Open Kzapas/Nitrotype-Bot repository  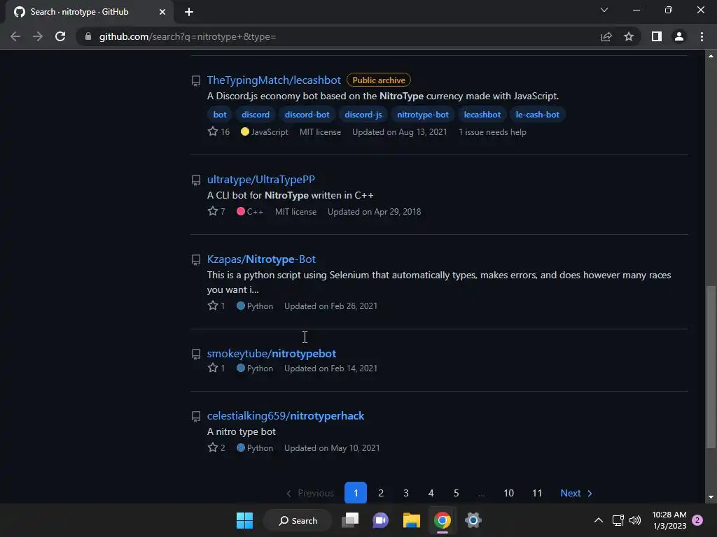261,259
